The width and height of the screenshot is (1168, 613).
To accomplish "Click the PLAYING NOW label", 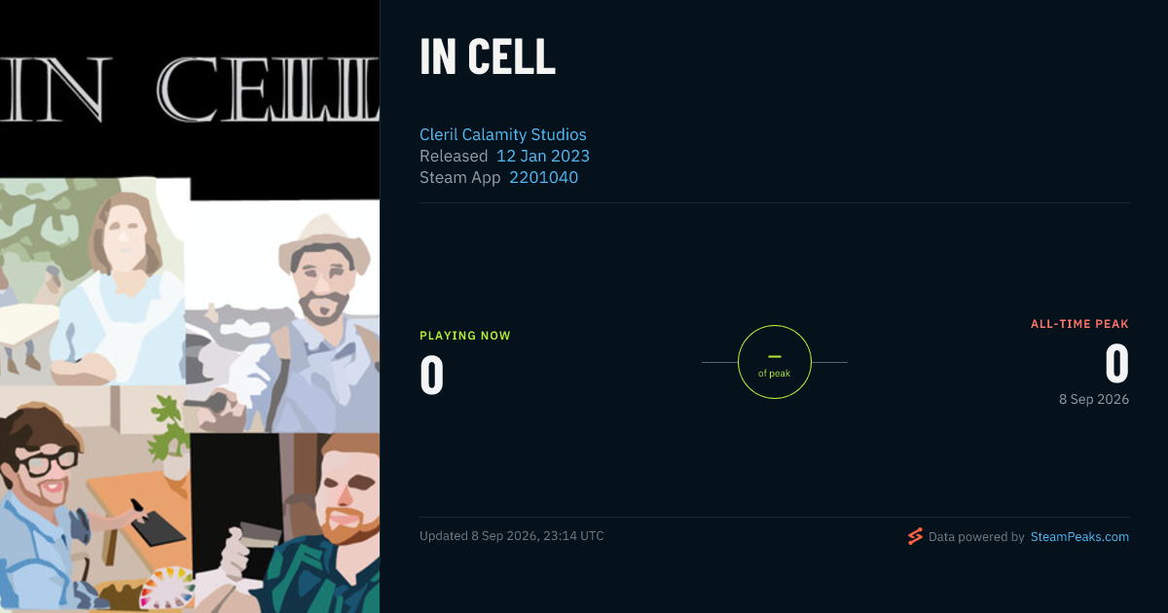I will [465, 336].
